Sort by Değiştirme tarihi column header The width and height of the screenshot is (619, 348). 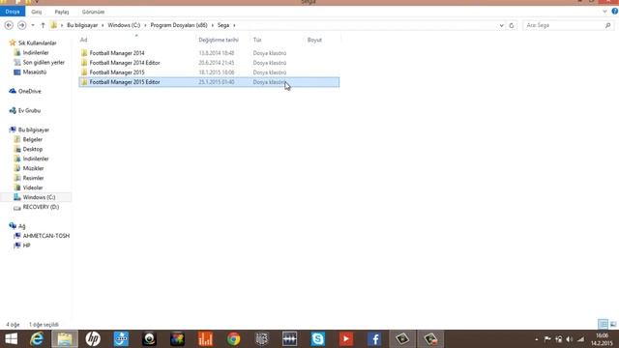coord(219,40)
